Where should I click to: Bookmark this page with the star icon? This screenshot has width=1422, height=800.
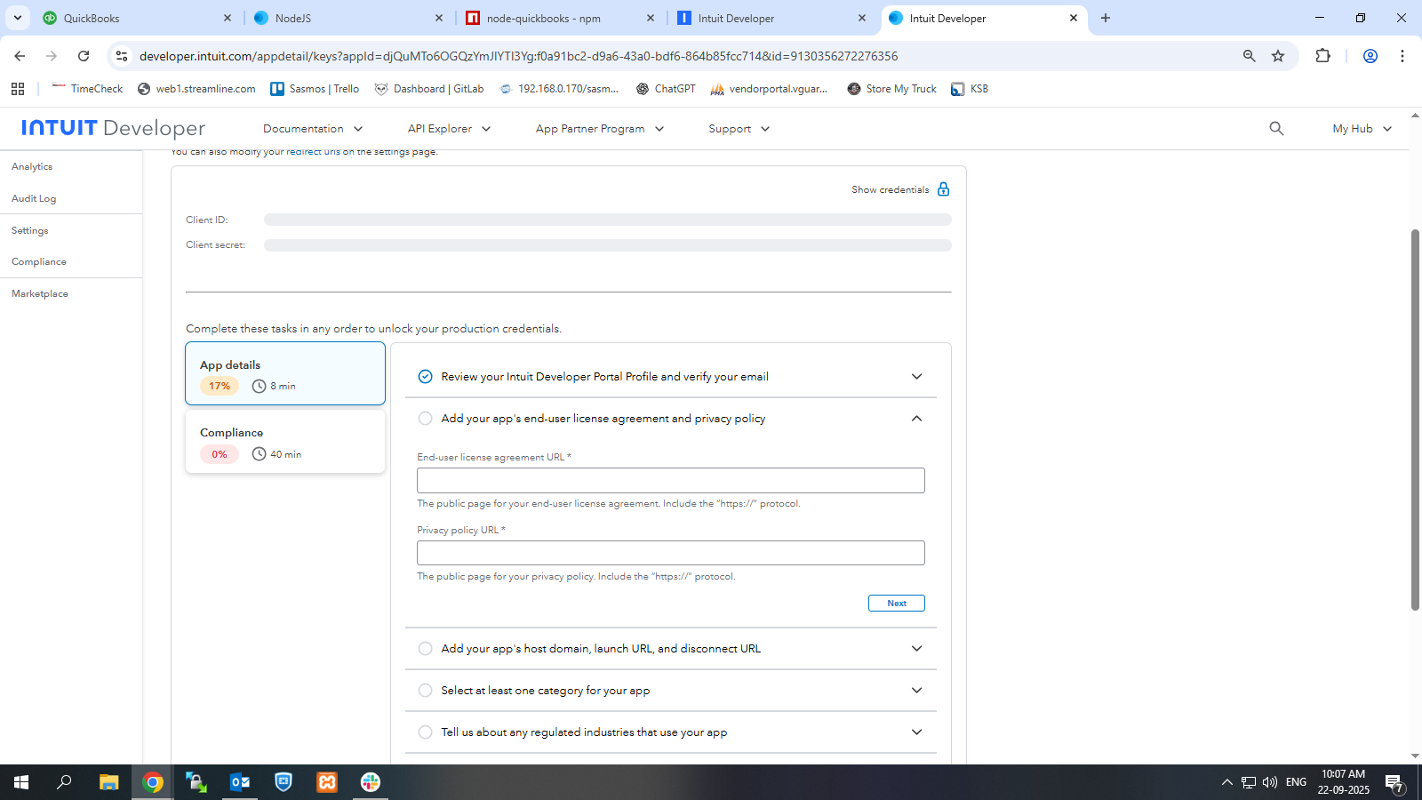(x=1278, y=56)
